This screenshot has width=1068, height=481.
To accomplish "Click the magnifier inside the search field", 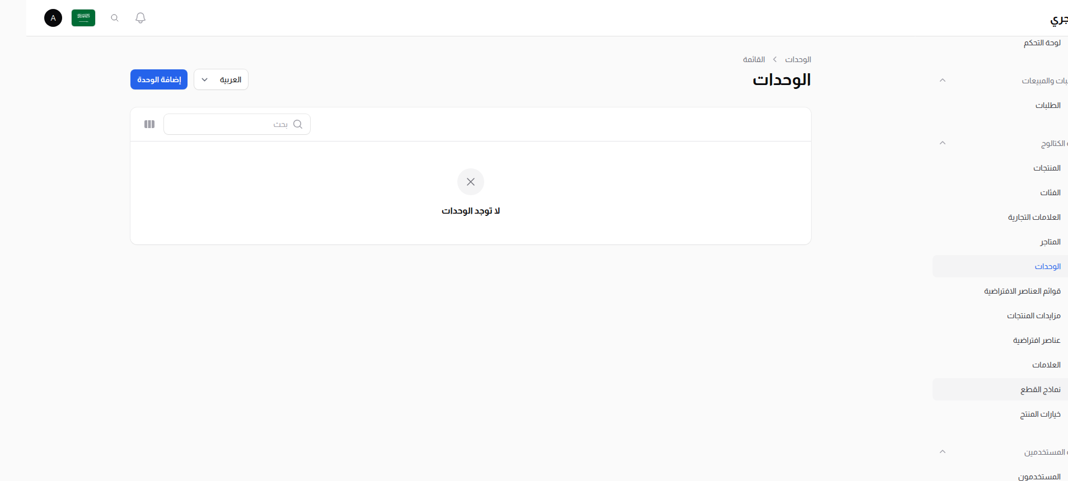I will click(298, 124).
